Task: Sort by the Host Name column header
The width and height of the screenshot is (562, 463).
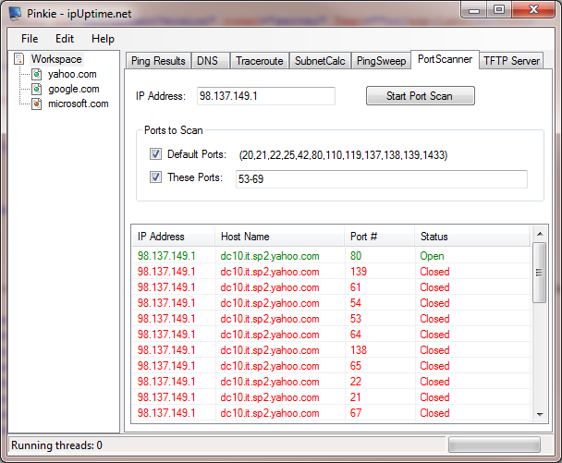Action: [x=279, y=237]
